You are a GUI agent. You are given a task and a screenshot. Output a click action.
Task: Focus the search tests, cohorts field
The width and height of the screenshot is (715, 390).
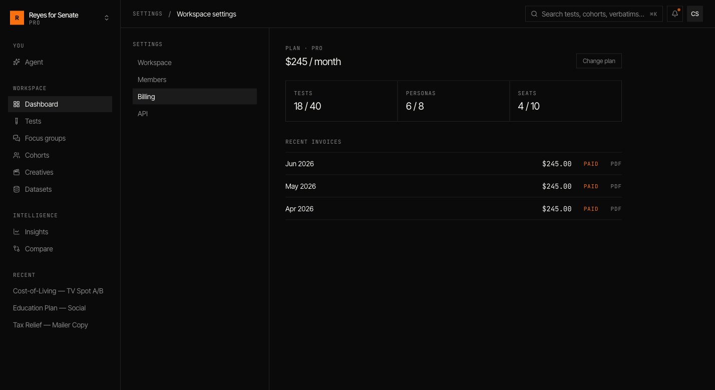pos(594,14)
